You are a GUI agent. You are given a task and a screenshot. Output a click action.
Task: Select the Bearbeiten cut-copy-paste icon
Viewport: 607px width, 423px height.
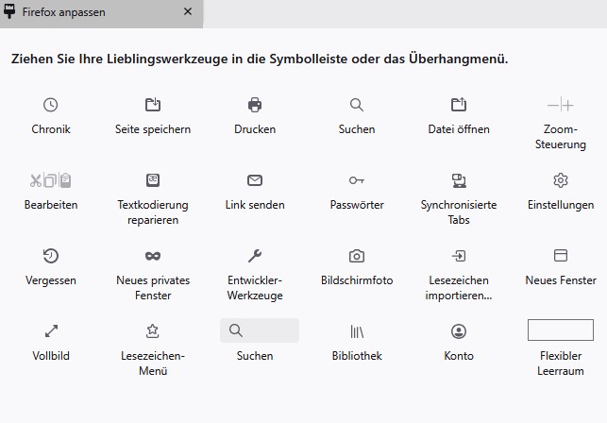[51, 180]
